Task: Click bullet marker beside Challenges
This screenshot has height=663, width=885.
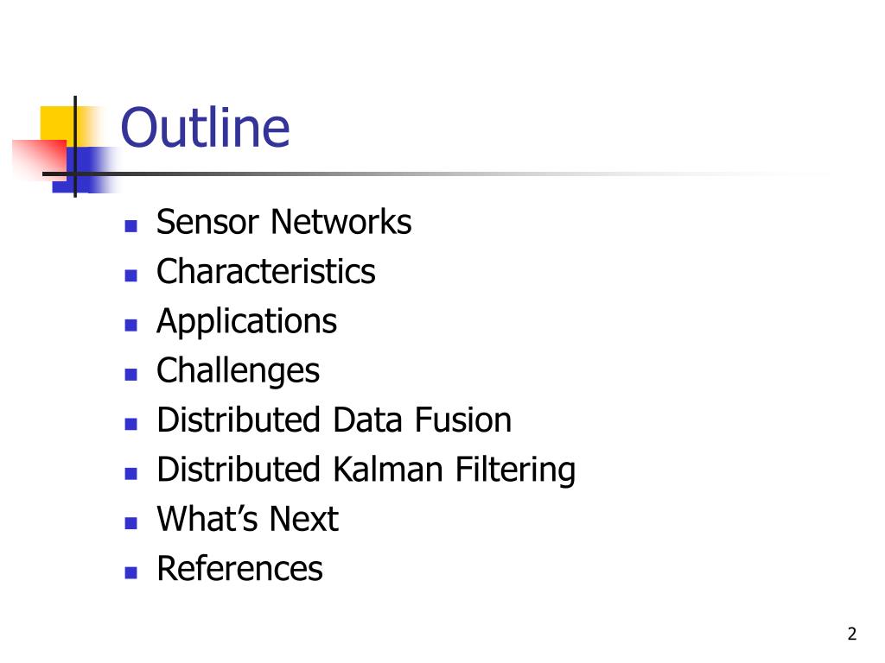Action: point(131,375)
